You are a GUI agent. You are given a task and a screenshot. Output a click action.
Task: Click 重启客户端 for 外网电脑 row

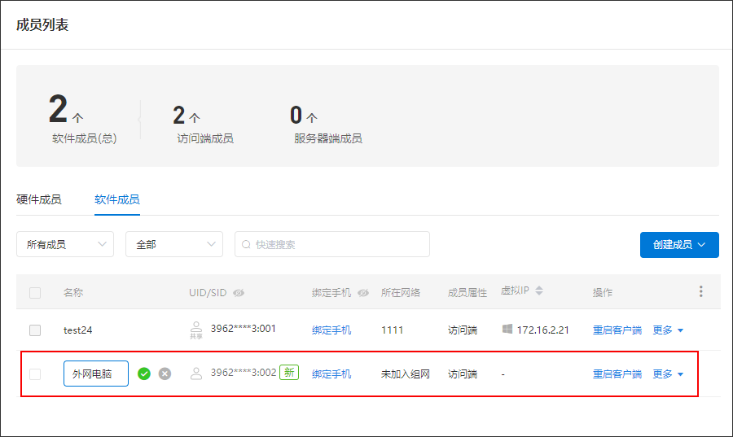[617, 374]
